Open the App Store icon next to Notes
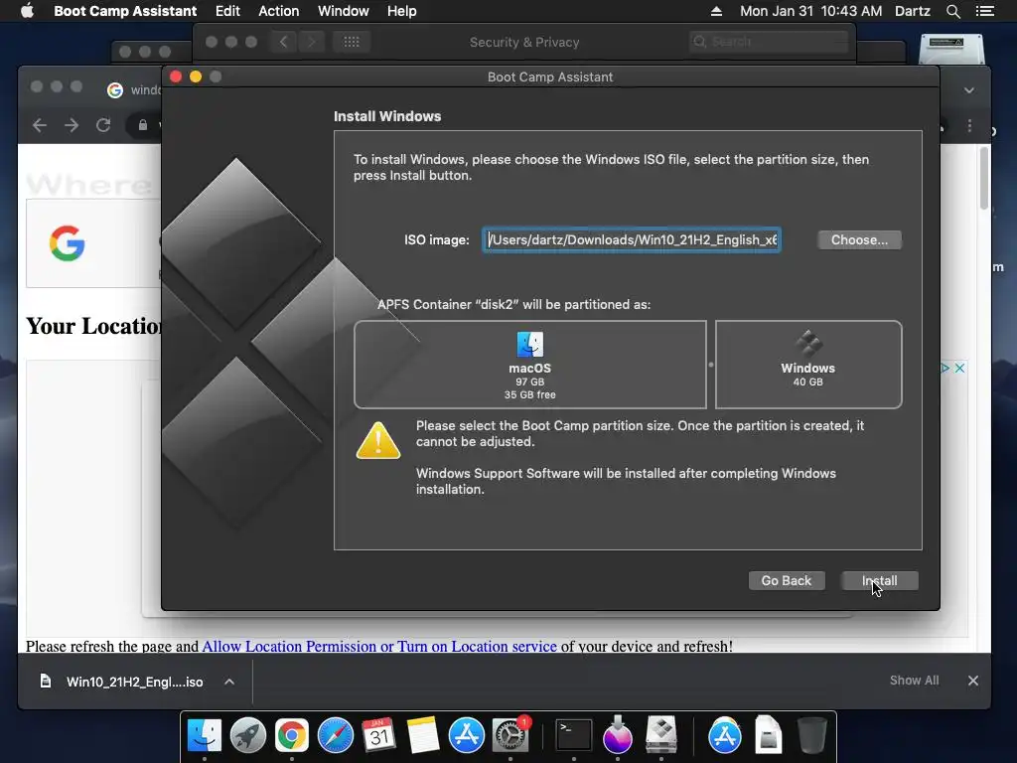 (x=467, y=736)
